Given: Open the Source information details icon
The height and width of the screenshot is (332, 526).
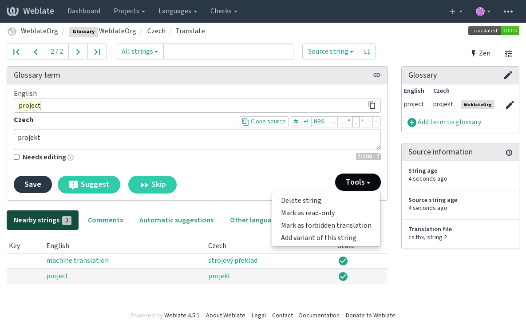Looking at the screenshot, I should 509,153.
